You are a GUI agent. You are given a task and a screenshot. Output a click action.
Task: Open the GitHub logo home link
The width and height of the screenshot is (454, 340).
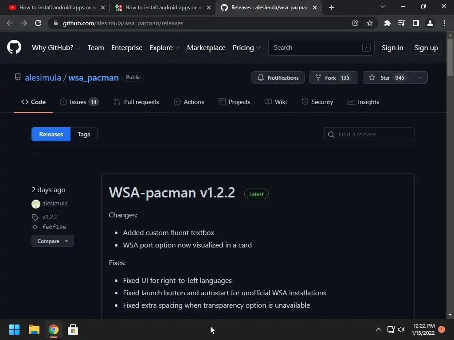[14, 47]
